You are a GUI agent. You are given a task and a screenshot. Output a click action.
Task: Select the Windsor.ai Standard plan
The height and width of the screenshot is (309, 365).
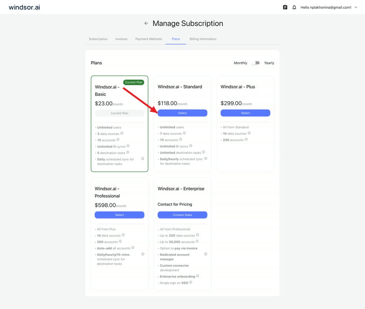182,113
